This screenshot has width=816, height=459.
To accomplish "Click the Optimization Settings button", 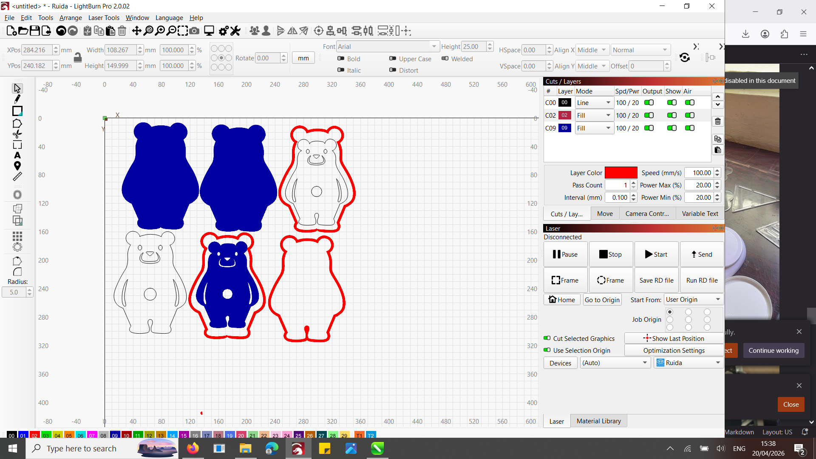I will tap(674, 350).
